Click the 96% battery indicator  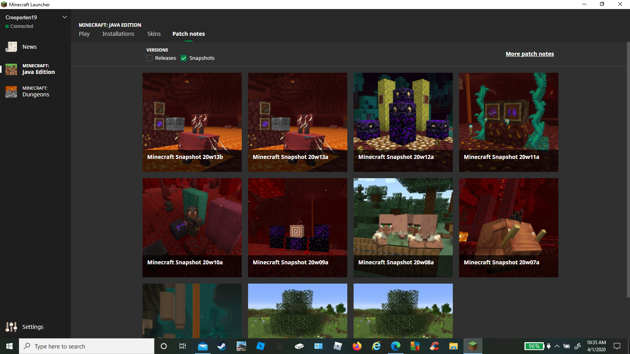(534, 346)
